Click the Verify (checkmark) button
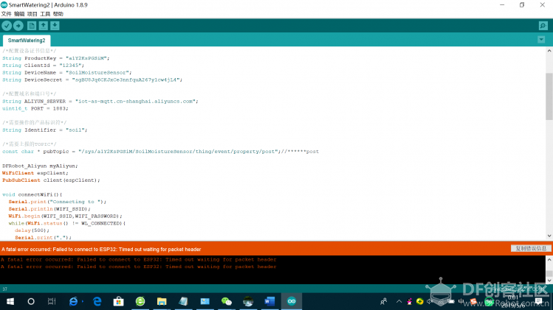The width and height of the screenshot is (553, 310). [x=7, y=26]
